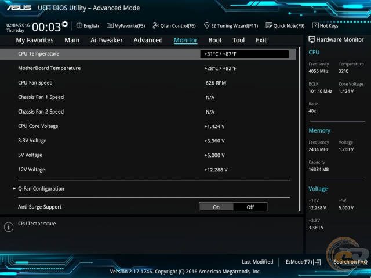The width and height of the screenshot is (371, 278).
Task: Click the EzMode exit arrow icon
Action: pyautogui.click(x=317, y=262)
